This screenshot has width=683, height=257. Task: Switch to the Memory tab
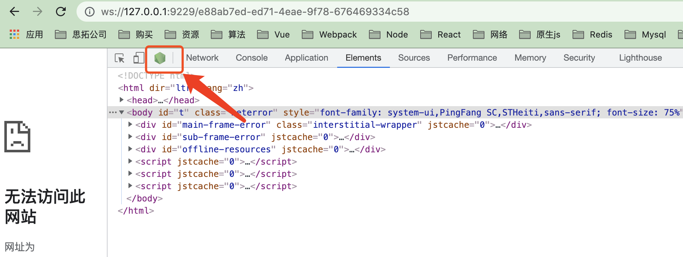tap(530, 58)
